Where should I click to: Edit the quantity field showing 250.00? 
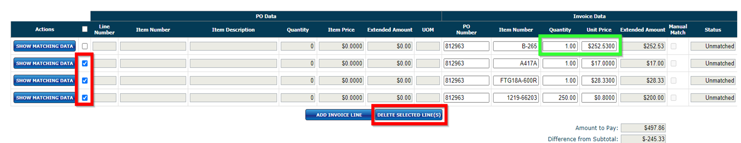point(560,98)
